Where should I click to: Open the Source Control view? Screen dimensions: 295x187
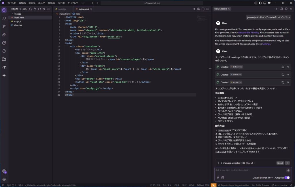(4, 26)
